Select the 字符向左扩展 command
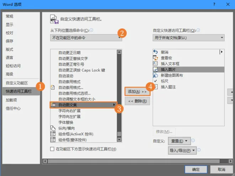The width and height of the screenshot is (235, 176). 84,116
